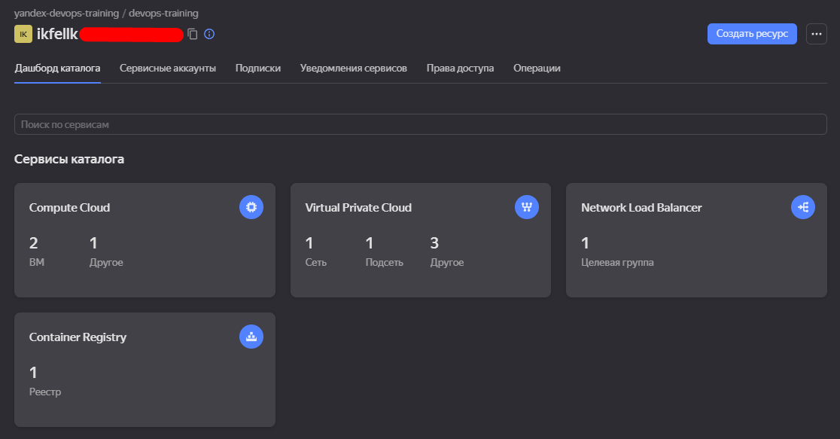The width and height of the screenshot is (840, 439).
Task: Open the Network Load Balancer card title
Action: (x=641, y=208)
